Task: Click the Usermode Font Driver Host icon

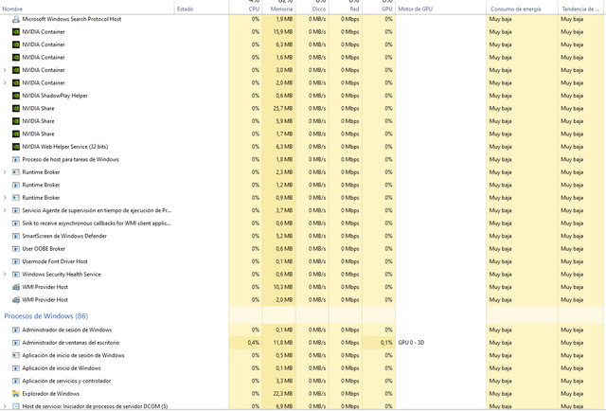Action: tap(16, 261)
